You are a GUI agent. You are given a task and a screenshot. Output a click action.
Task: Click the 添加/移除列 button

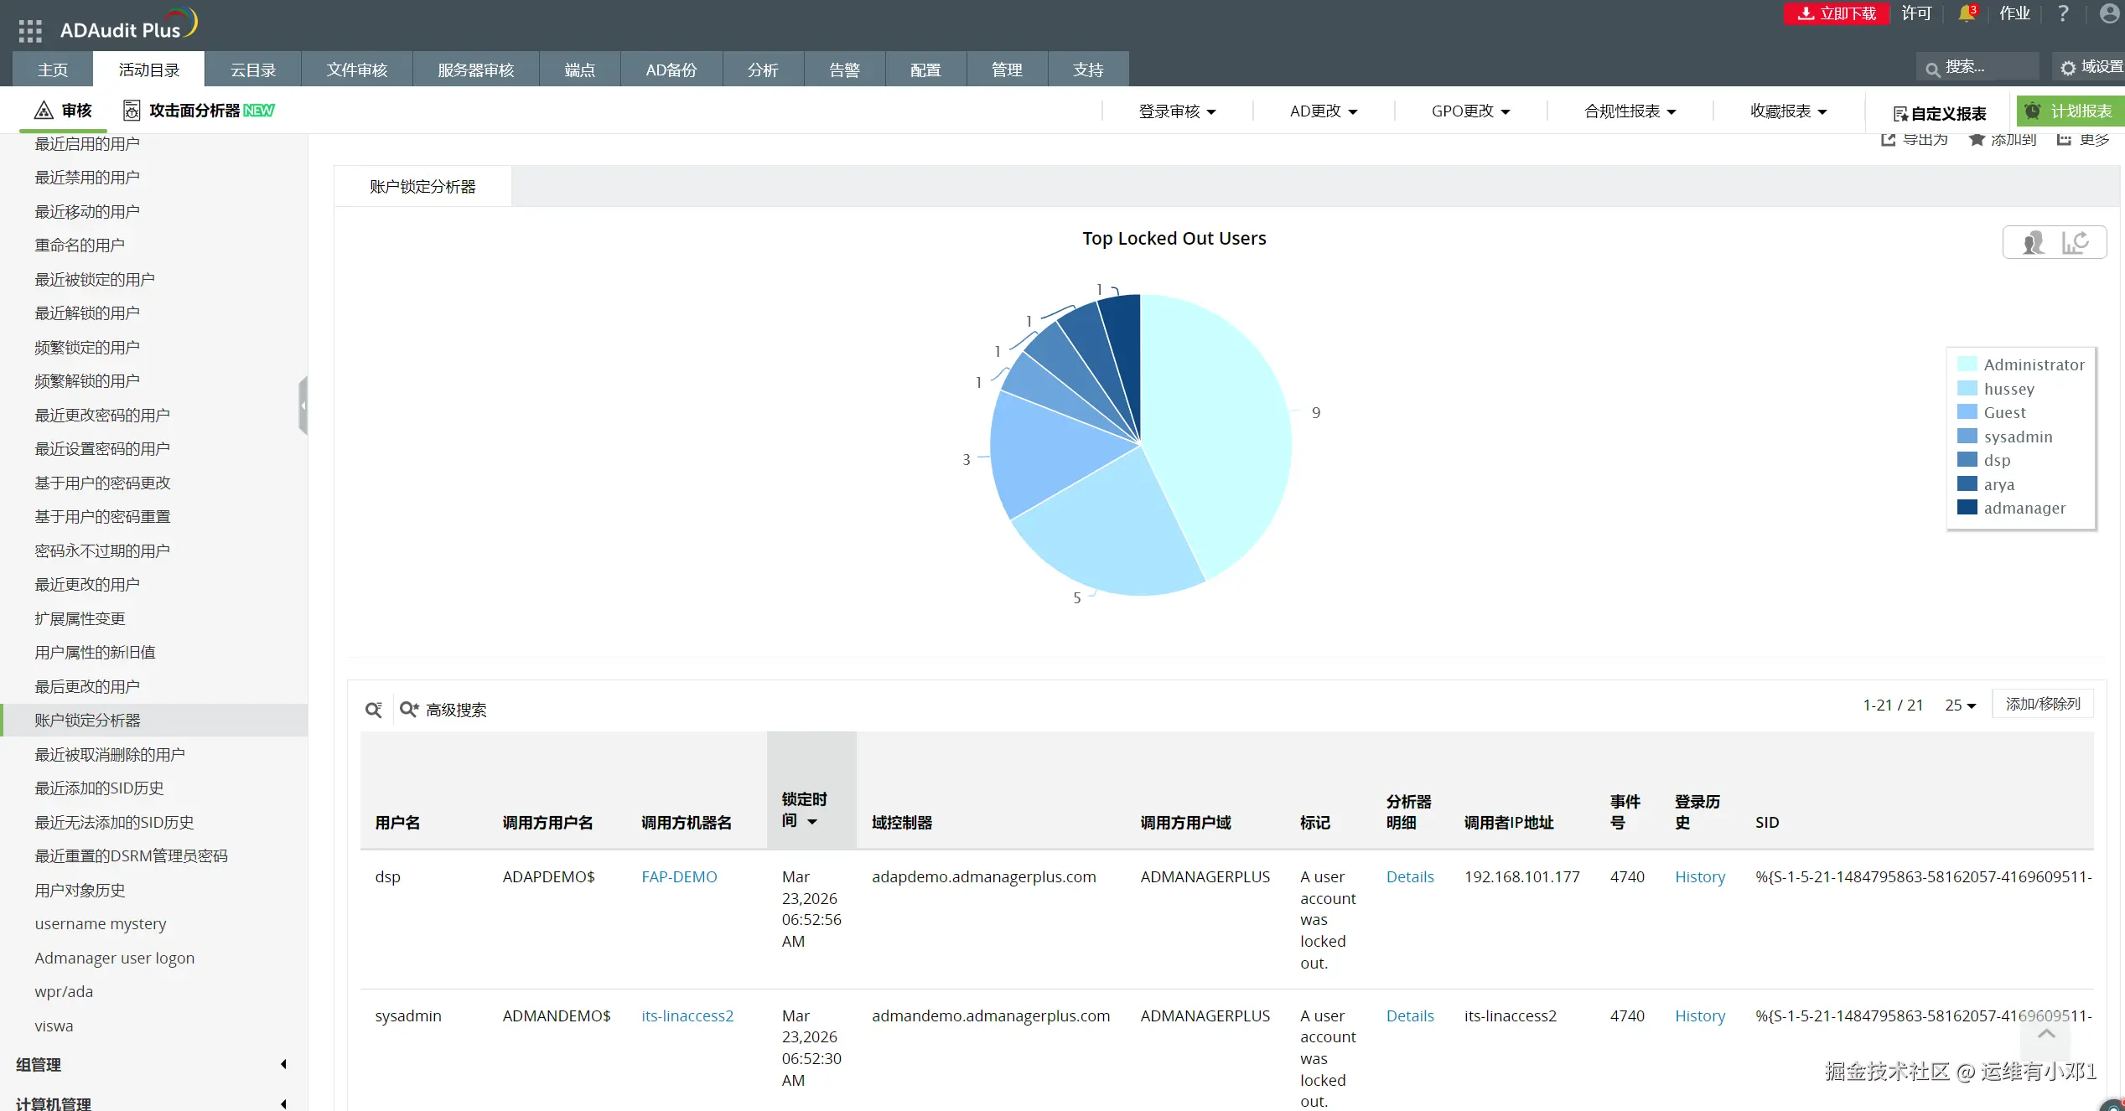click(x=2042, y=704)
